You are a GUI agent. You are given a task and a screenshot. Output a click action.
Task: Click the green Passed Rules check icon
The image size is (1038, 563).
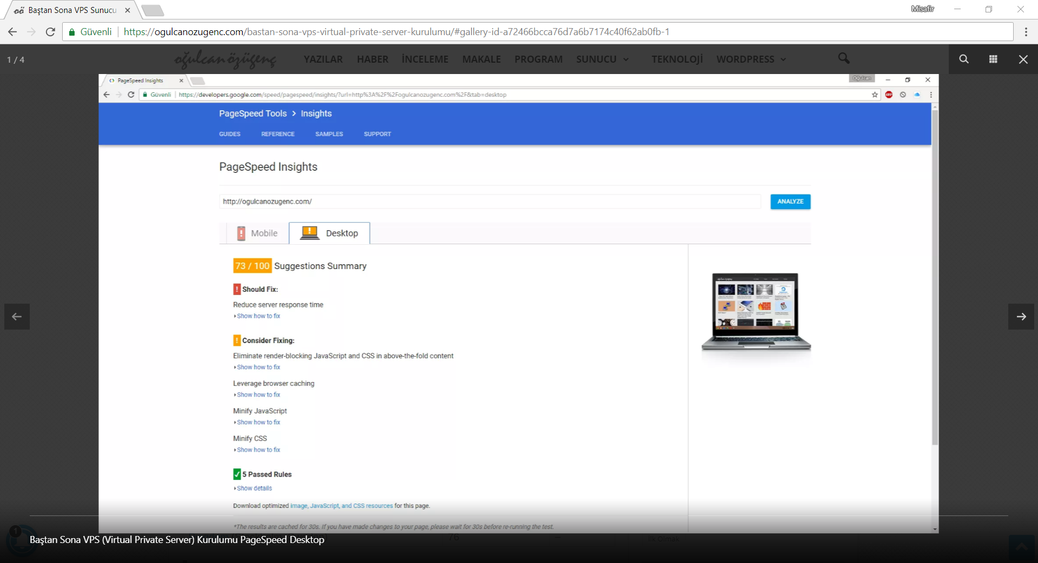tap(237, 474)
